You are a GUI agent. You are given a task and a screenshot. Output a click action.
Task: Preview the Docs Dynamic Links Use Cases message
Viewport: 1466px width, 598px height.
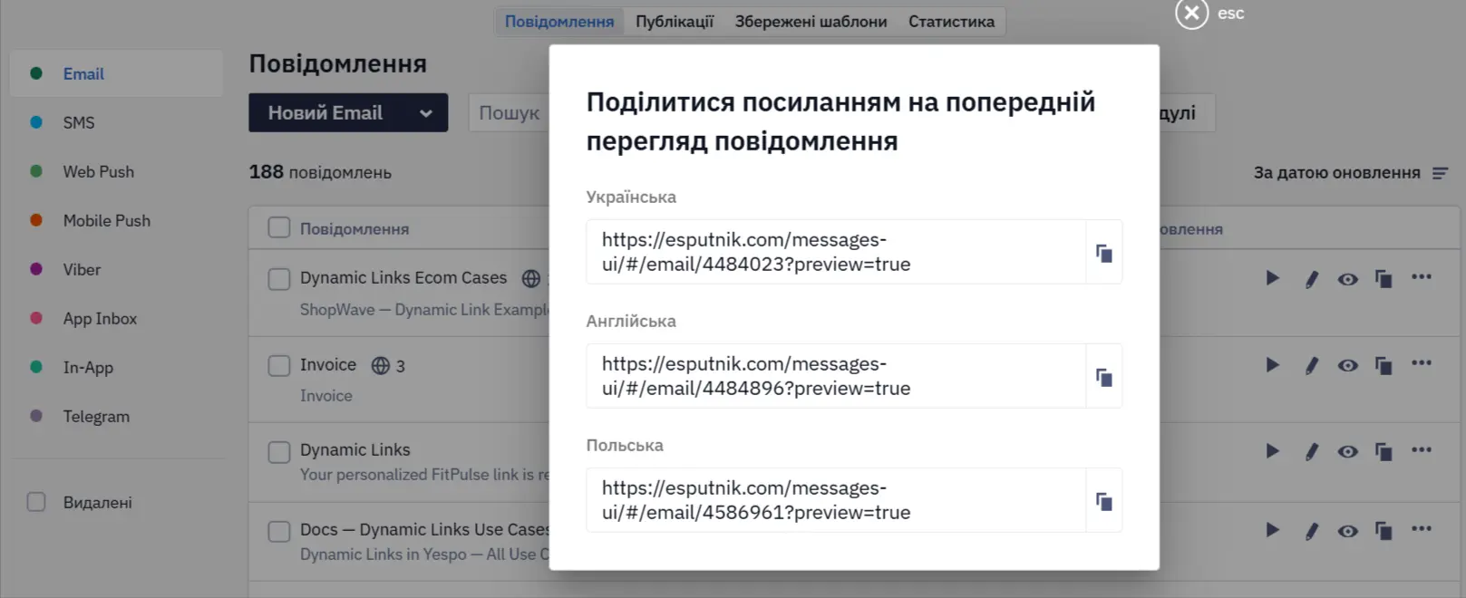(x=1348, y=531)
